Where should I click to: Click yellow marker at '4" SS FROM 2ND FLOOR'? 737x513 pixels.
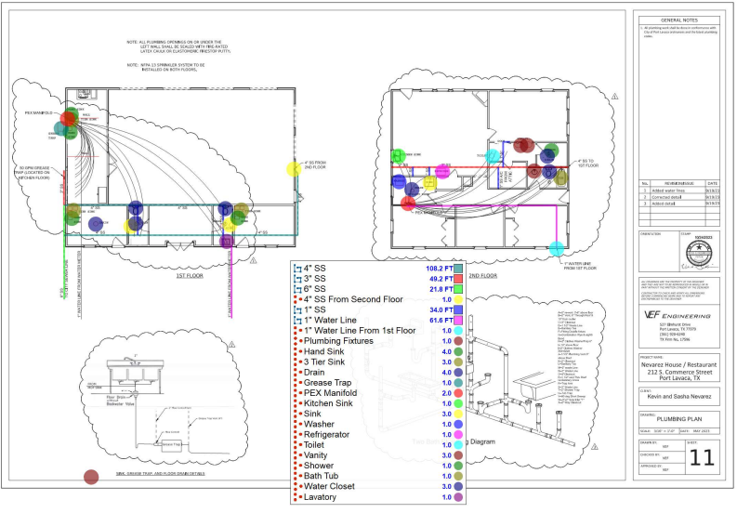pyautogui.click(x=294, y=169)
